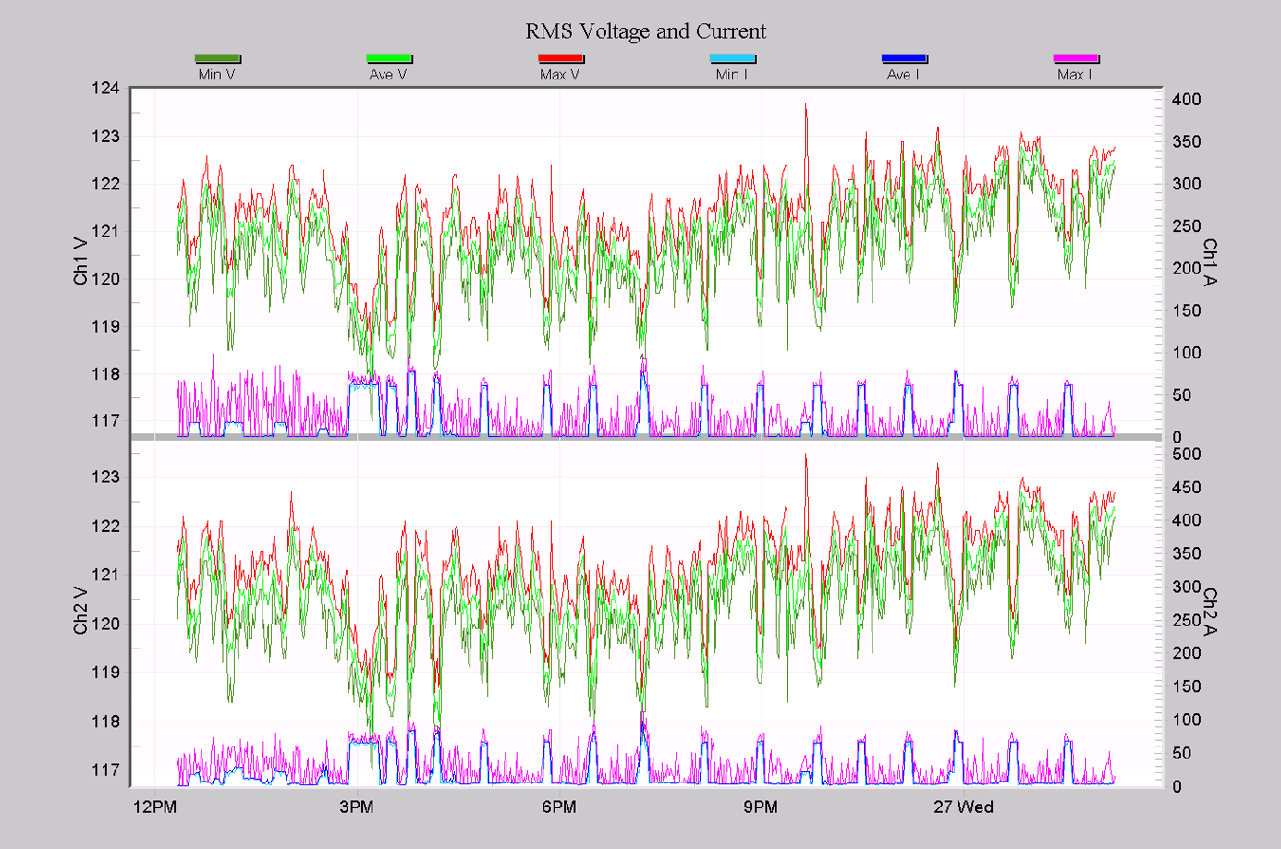The height and width of the screenshot is (849, 1281).
Task: Click the RMS Voltage and Current title
Action: (646, 30)
